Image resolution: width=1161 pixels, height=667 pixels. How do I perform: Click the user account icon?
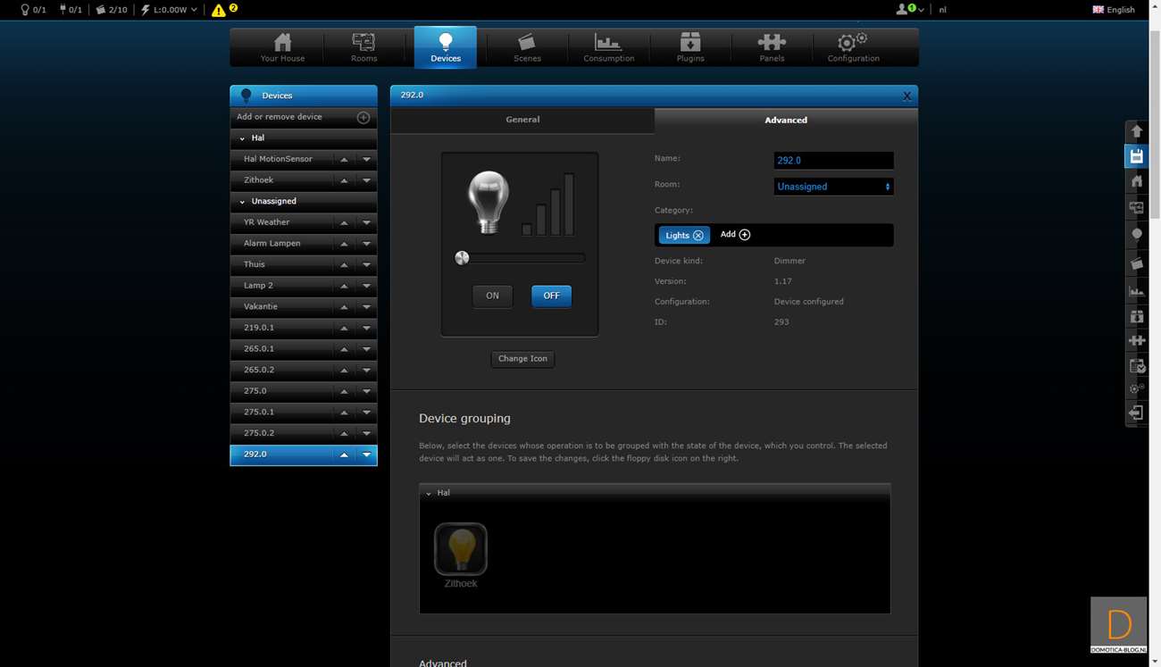[903, 10]
